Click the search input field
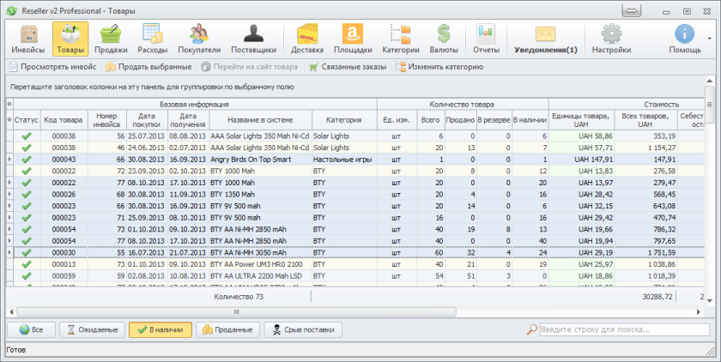The height and width of the screenshot is (362, 721). pyautogui.click(x=622, y=329)
